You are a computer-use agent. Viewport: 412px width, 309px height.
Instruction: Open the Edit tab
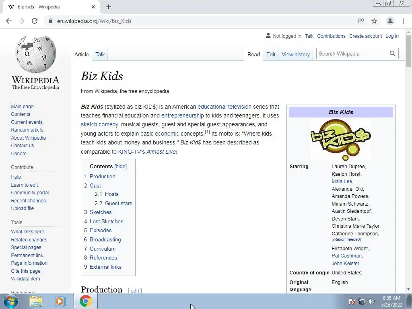click(x=271, y=54)
